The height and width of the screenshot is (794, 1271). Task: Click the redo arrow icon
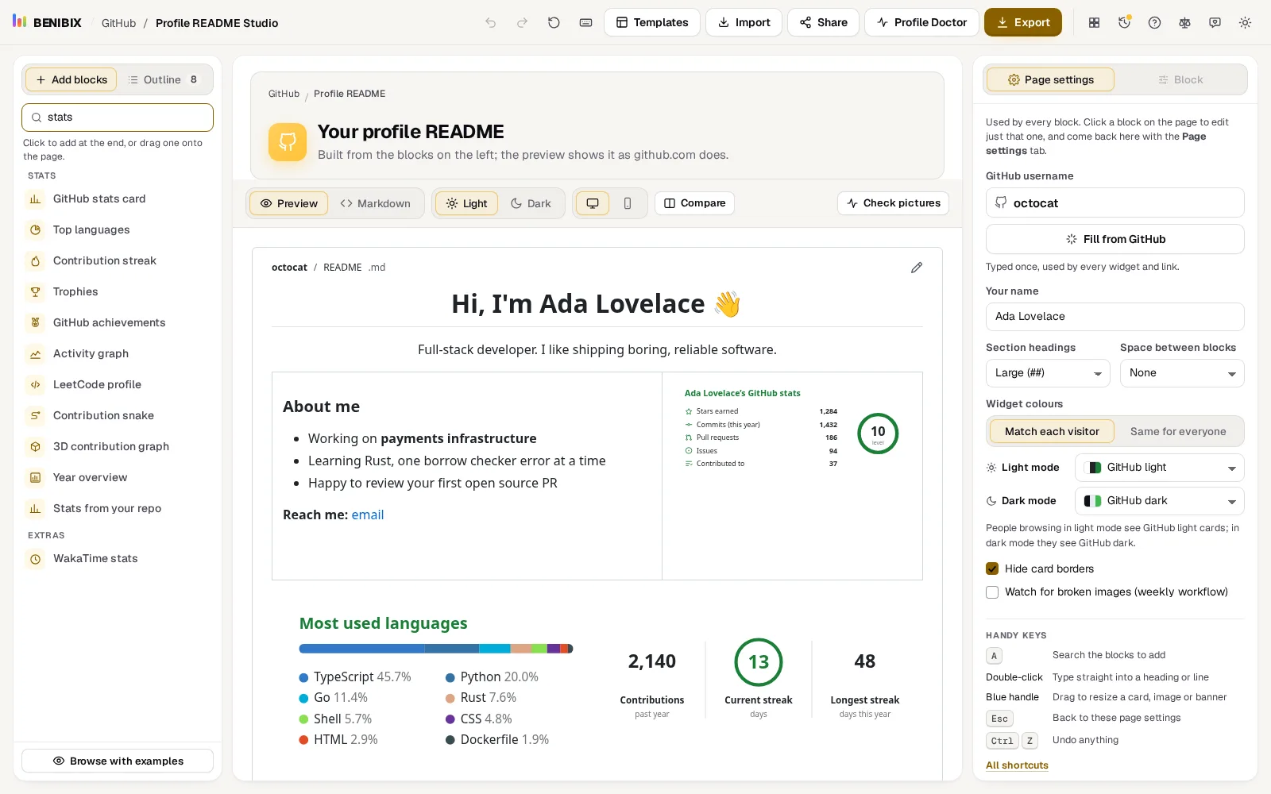point(522,23)
